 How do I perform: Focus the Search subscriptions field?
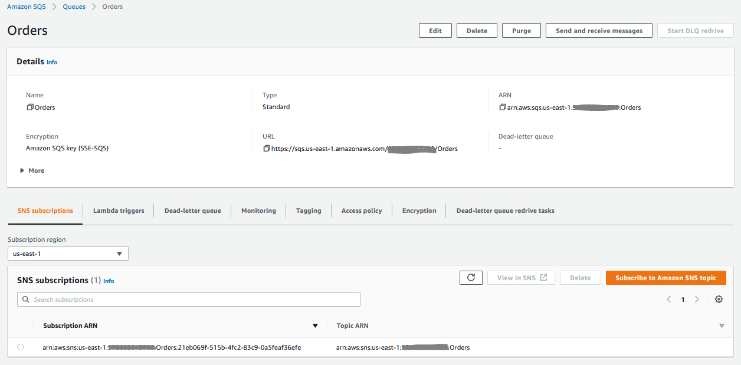(189, 300)
